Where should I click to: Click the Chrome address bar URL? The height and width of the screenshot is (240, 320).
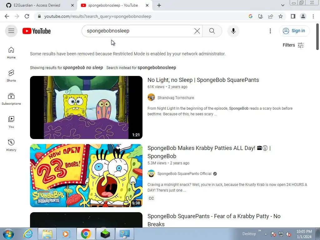pyautogui.click(x=98, y=16)
